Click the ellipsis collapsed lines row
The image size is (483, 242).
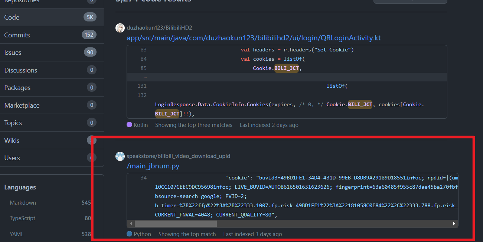(287, 77)
